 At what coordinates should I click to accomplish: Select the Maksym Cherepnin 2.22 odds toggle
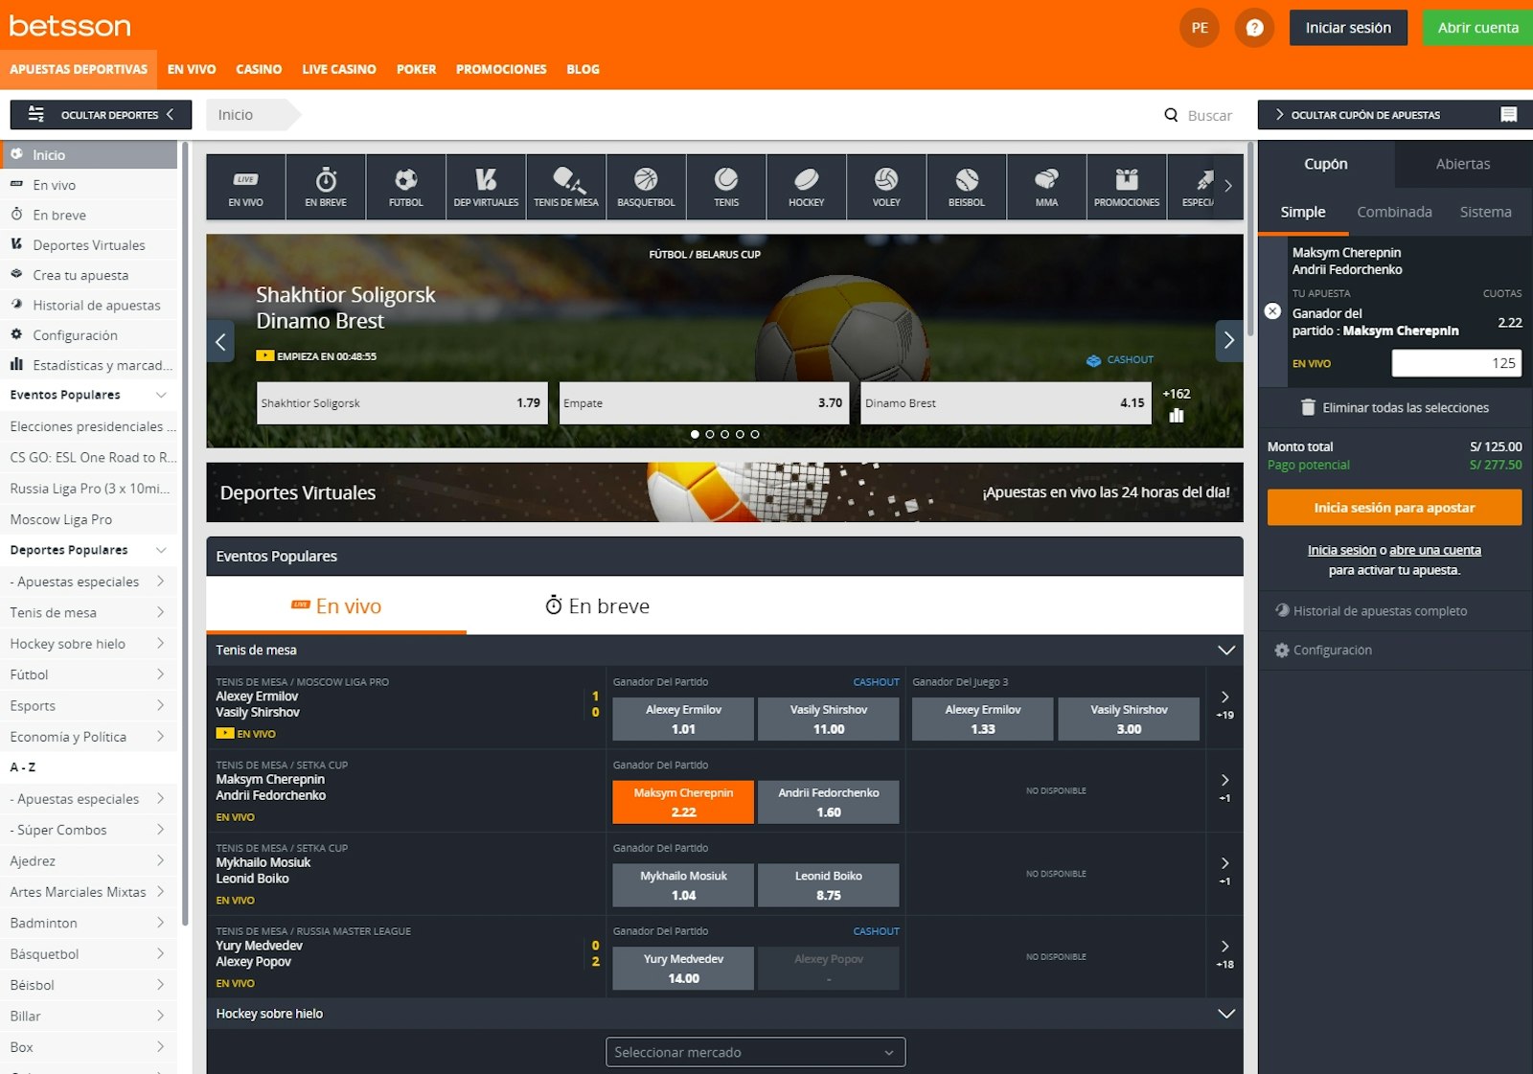(x=682, y=802)
